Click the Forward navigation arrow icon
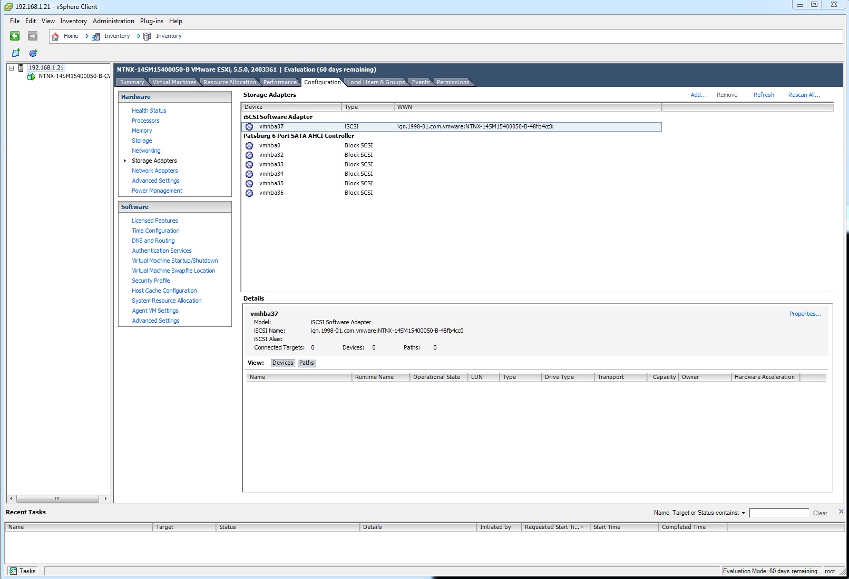The width and height of the screenshot is (849, 579). click(33, 36)
